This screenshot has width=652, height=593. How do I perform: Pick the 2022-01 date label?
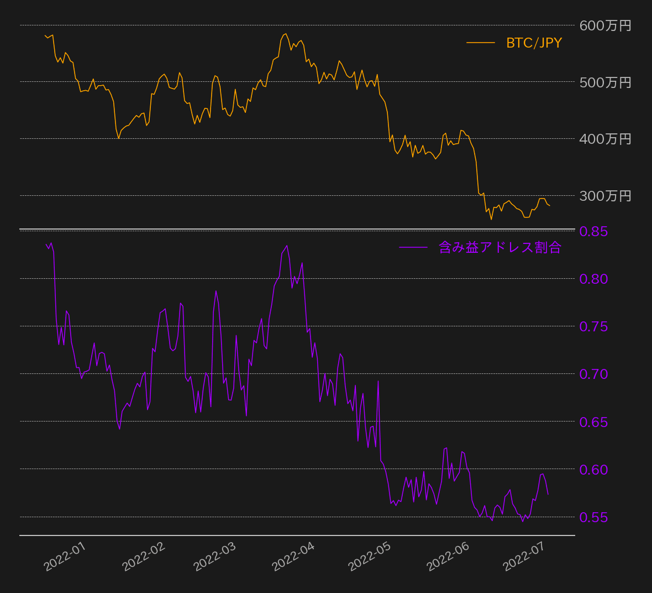pyautogui.click(x=65, y=556)
